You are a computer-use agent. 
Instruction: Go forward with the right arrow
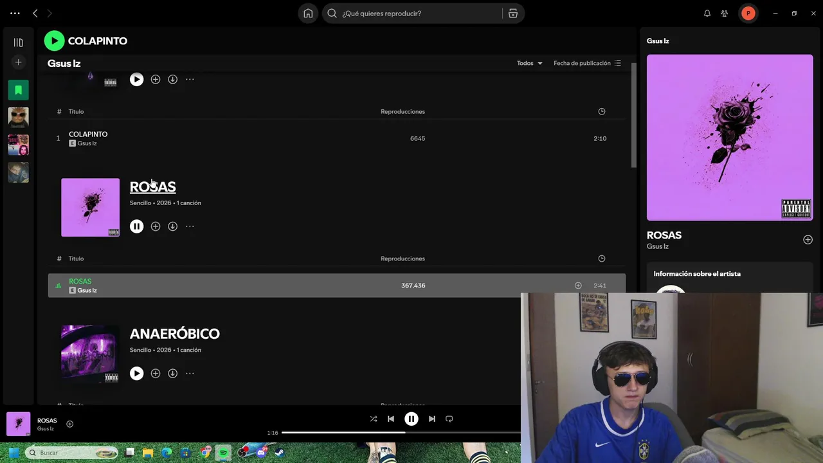coord(50,13)
